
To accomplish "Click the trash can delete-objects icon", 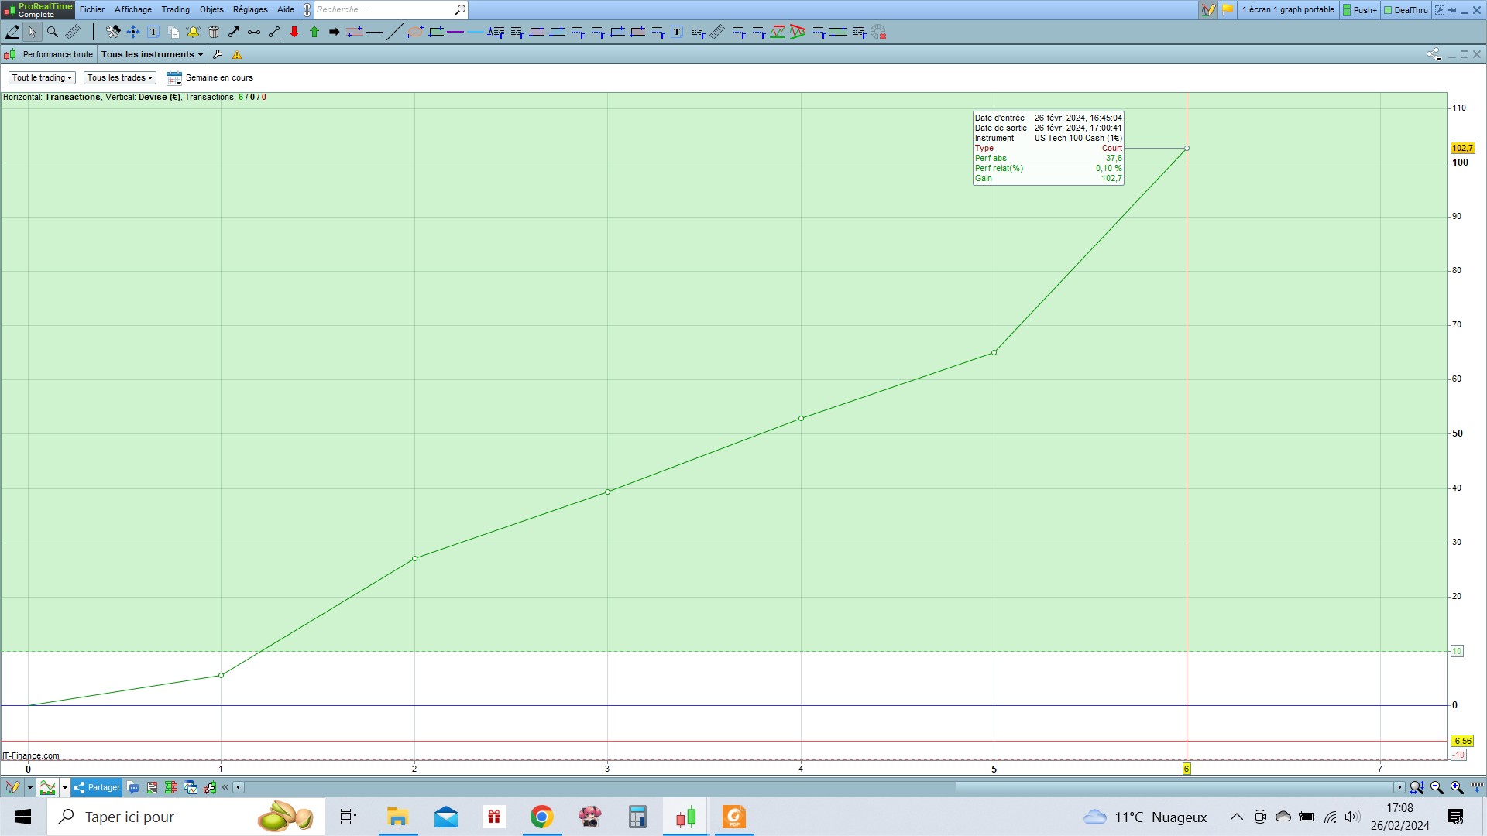I will (x=214, y=32).
